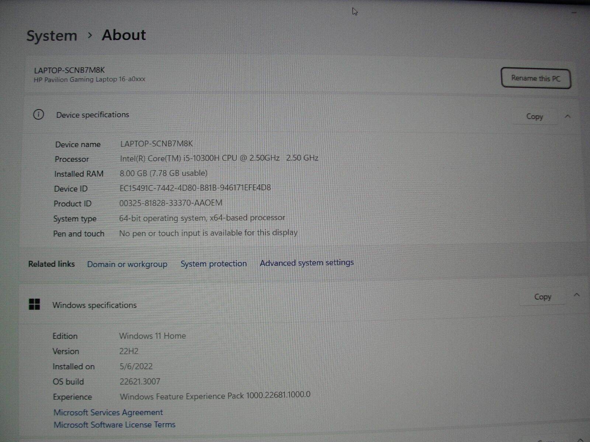Minimize the Settings window

click(574, 13)
